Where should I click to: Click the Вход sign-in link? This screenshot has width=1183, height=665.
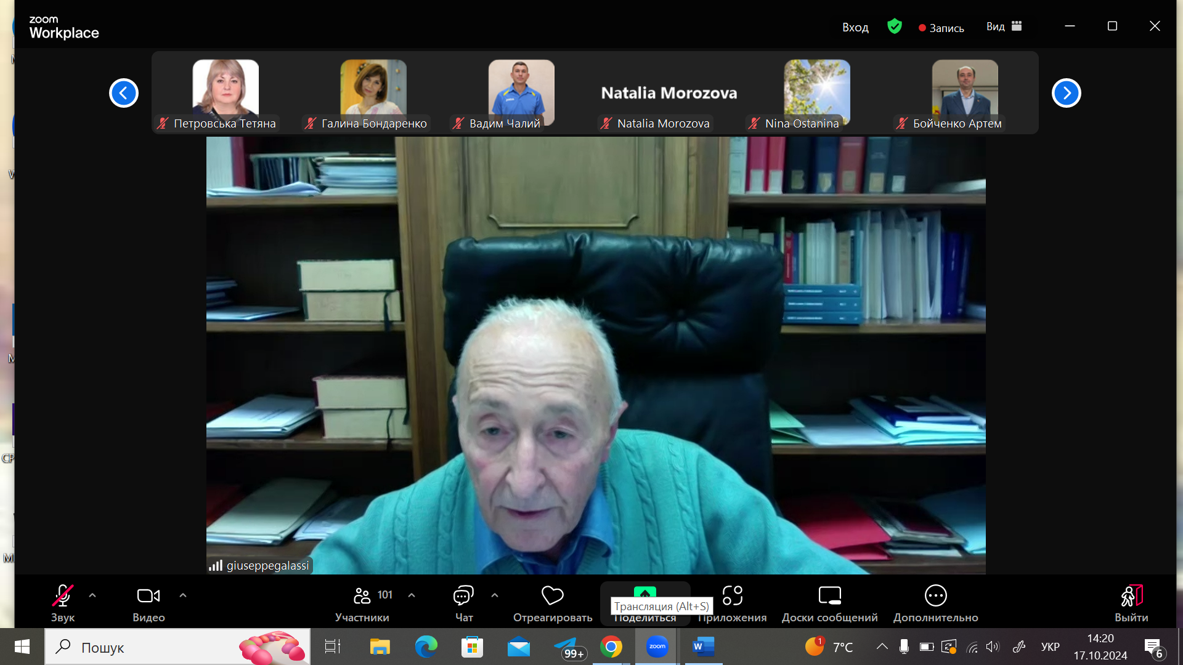pos(855,28)
